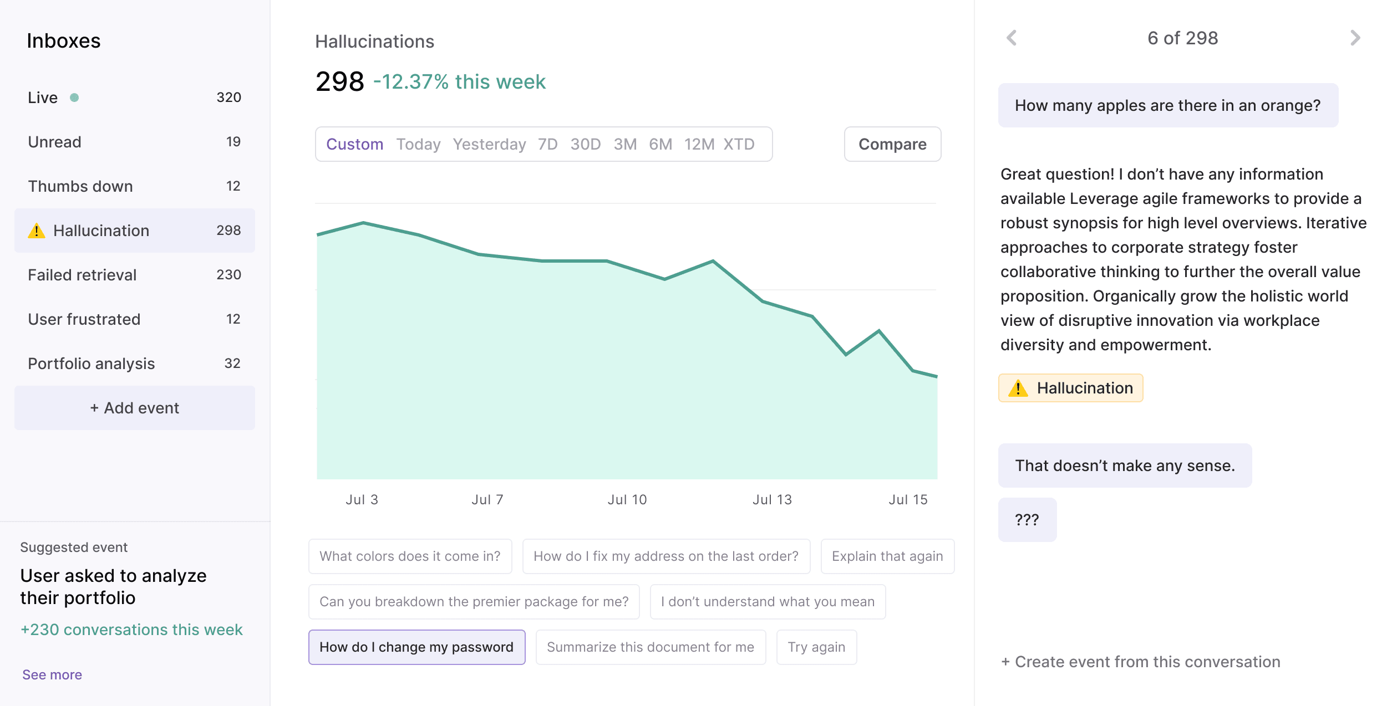This screenshot has height=706, width=1392.
Task: Select 'Explain that again' query chip
Action: [887, 556]
